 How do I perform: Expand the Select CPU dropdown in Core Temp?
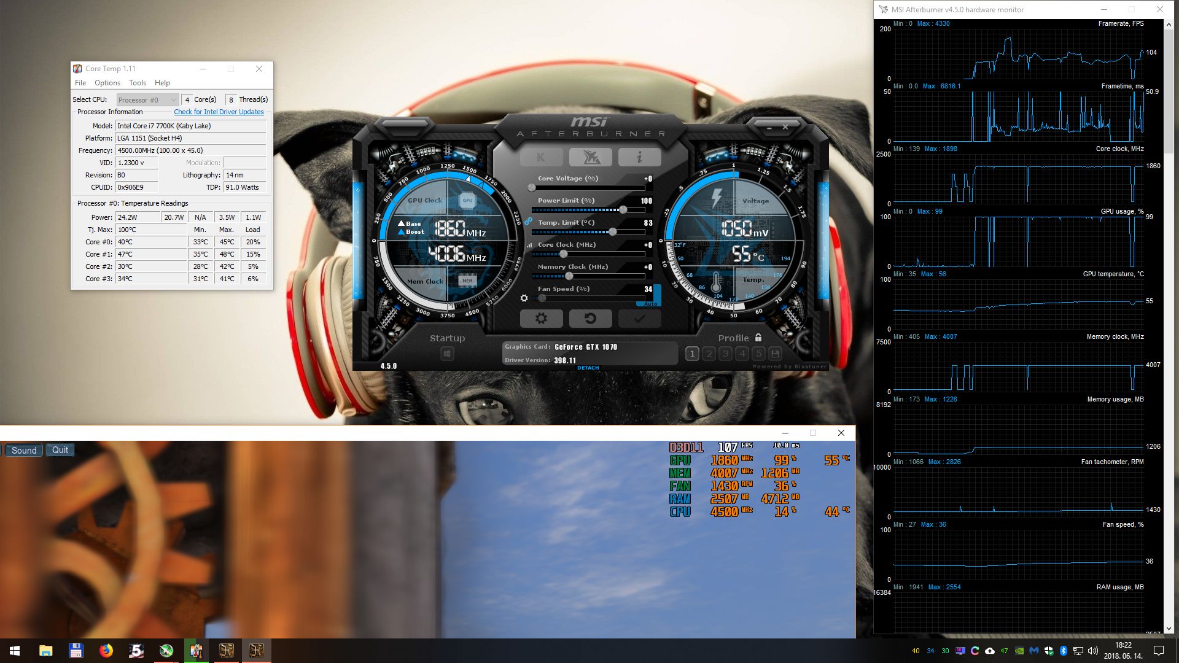147,99
